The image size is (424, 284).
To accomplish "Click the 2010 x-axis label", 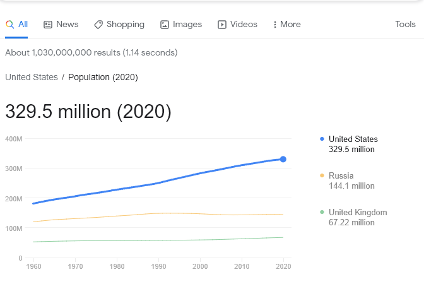I will (x=242, y=266).
